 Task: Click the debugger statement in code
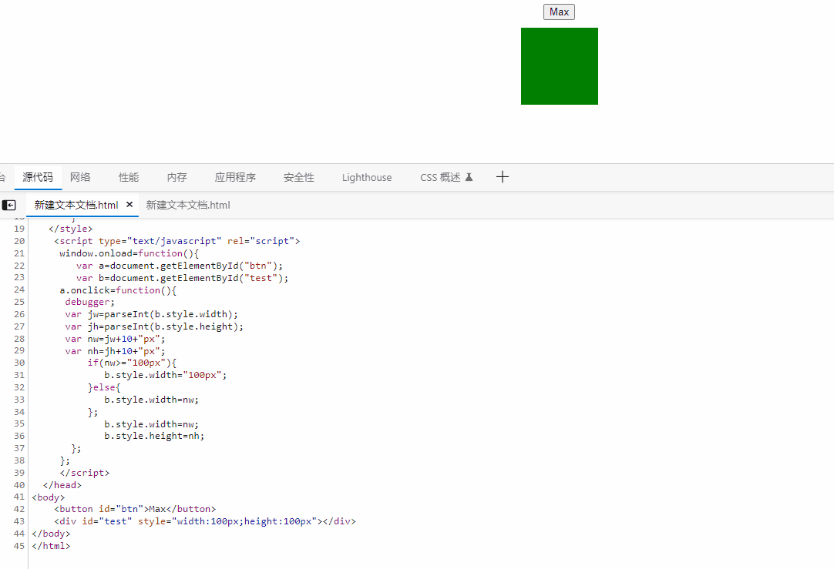coord(89,302)
